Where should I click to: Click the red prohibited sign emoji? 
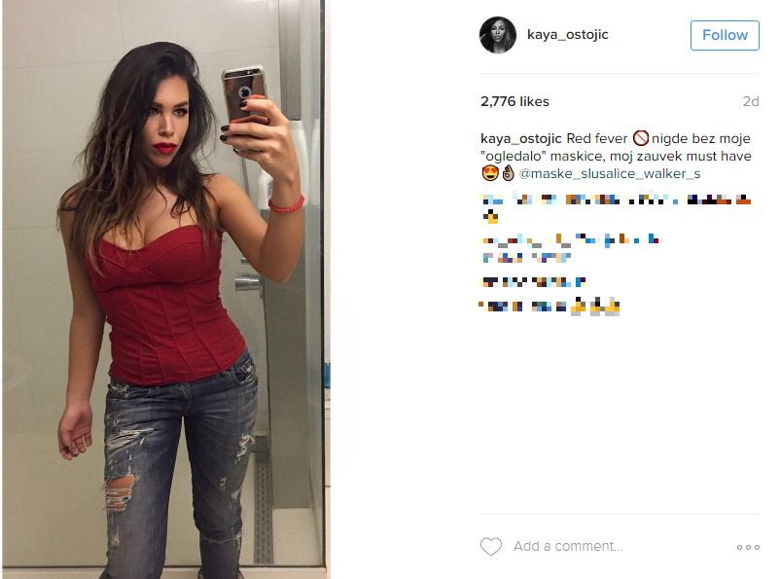pos(641,138)
